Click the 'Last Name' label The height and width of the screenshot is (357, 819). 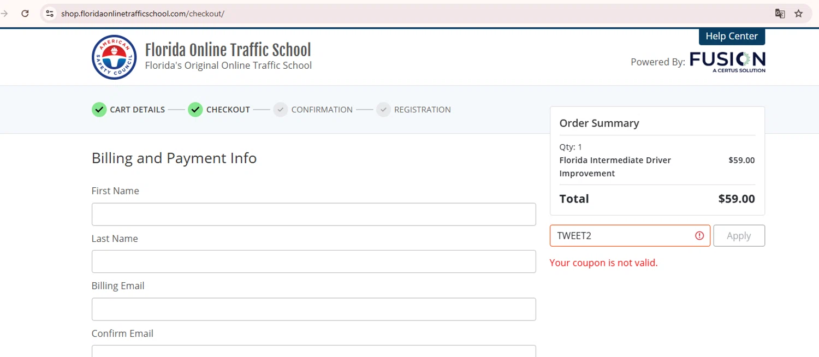[115, 239]
